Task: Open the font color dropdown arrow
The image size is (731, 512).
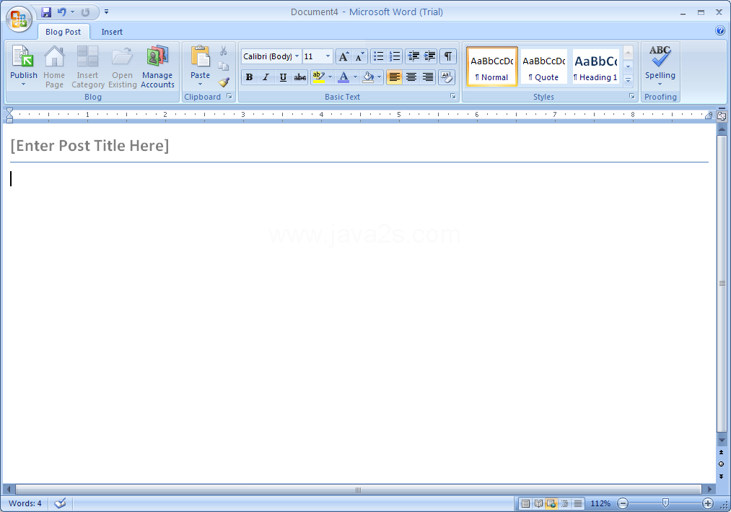Action: point(355,77)
